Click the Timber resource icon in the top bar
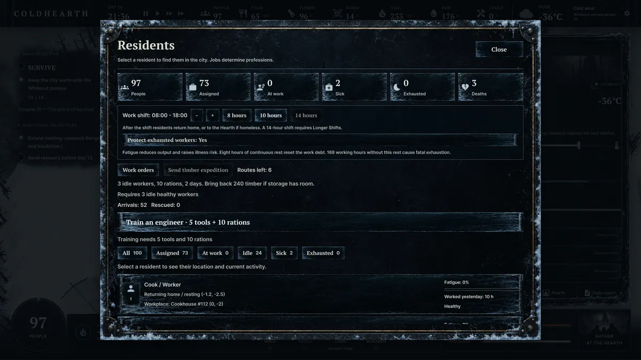Viewport: 641px width, 360px height. pos(292,13)
